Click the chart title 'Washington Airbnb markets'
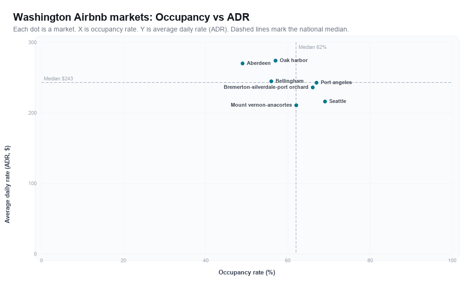The image size is (471, 282). point(131,17)
